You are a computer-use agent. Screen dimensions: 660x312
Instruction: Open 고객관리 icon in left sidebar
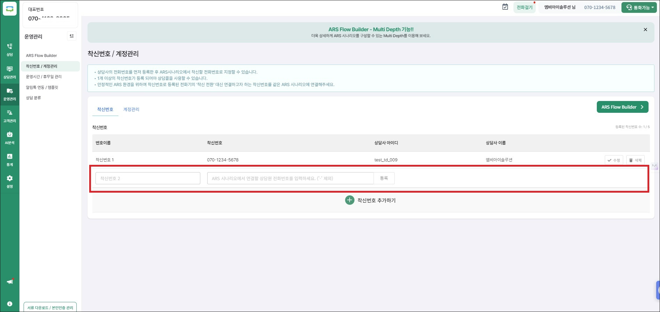[x=10, y=116]
